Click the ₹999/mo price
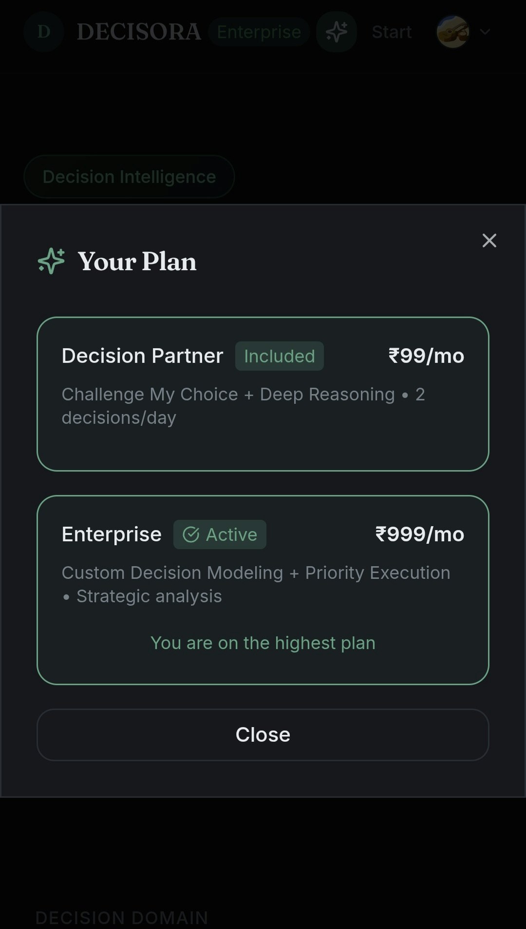This screenshot has width=526, height=929. click(x=419, y=534)
